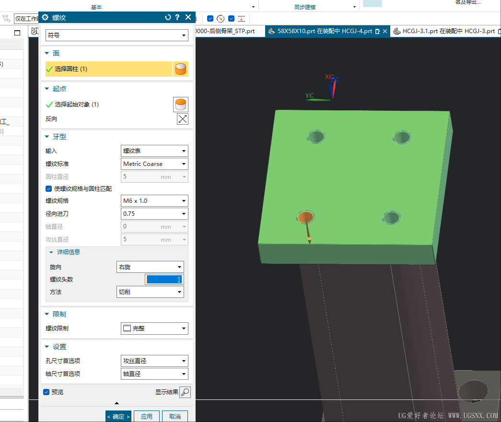The image size is (501, 422).
Task: Open the thread dialog settings gear
Action: [45, 17]
